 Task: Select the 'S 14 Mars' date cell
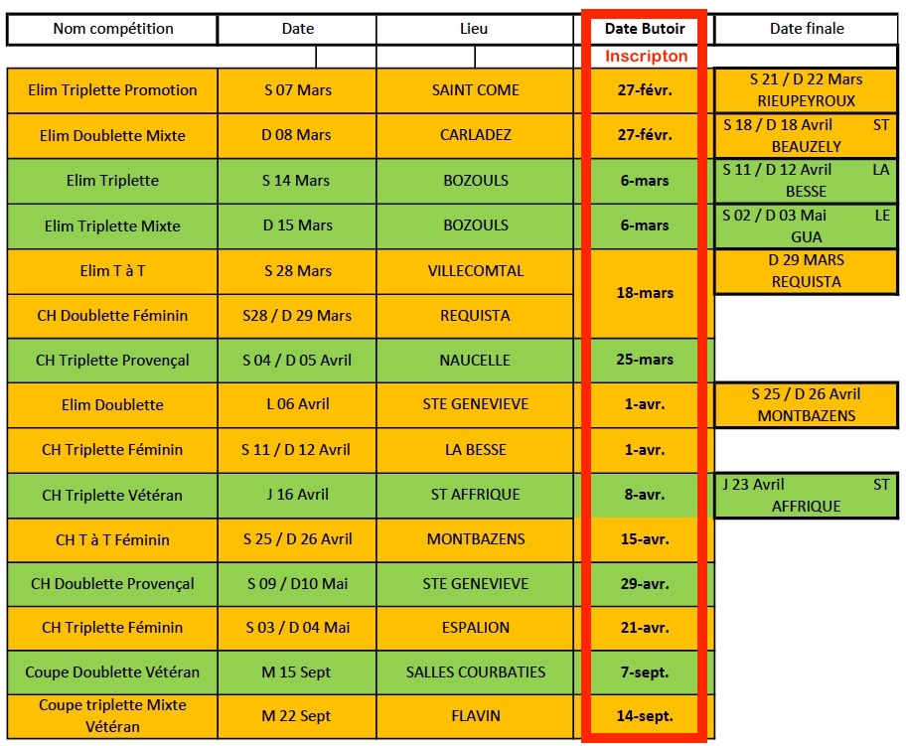(x=297, y=181)
